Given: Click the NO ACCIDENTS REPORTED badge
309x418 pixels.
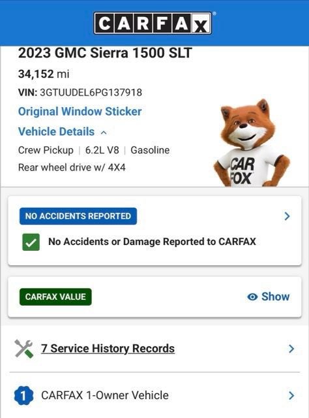Looking at the screenshot, I should tap(78, 216).
